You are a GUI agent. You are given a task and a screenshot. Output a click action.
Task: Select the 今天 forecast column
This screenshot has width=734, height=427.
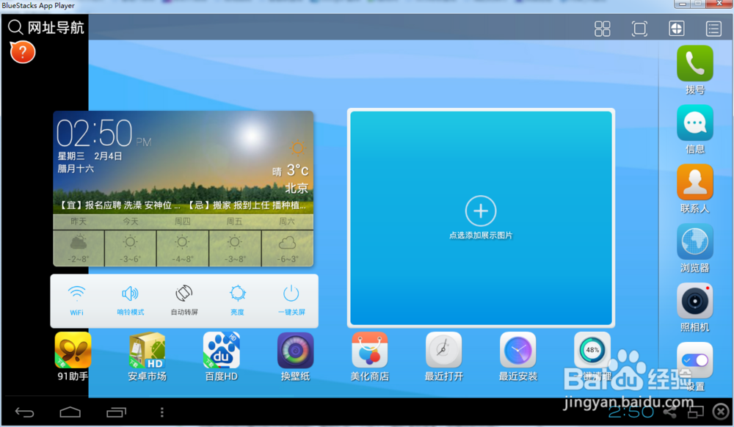pyautogui.click(x=131, y=241)
